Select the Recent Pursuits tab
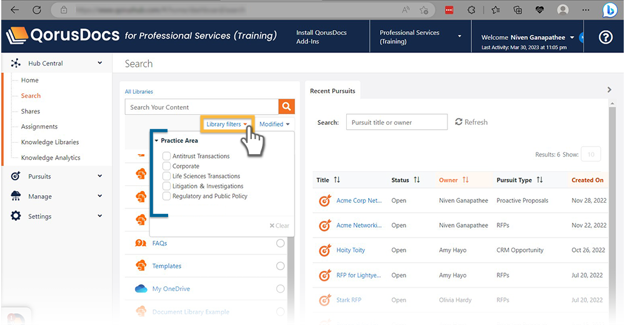Screen dimensions: 625x325 pyautogui.click(x=332, y=90)
